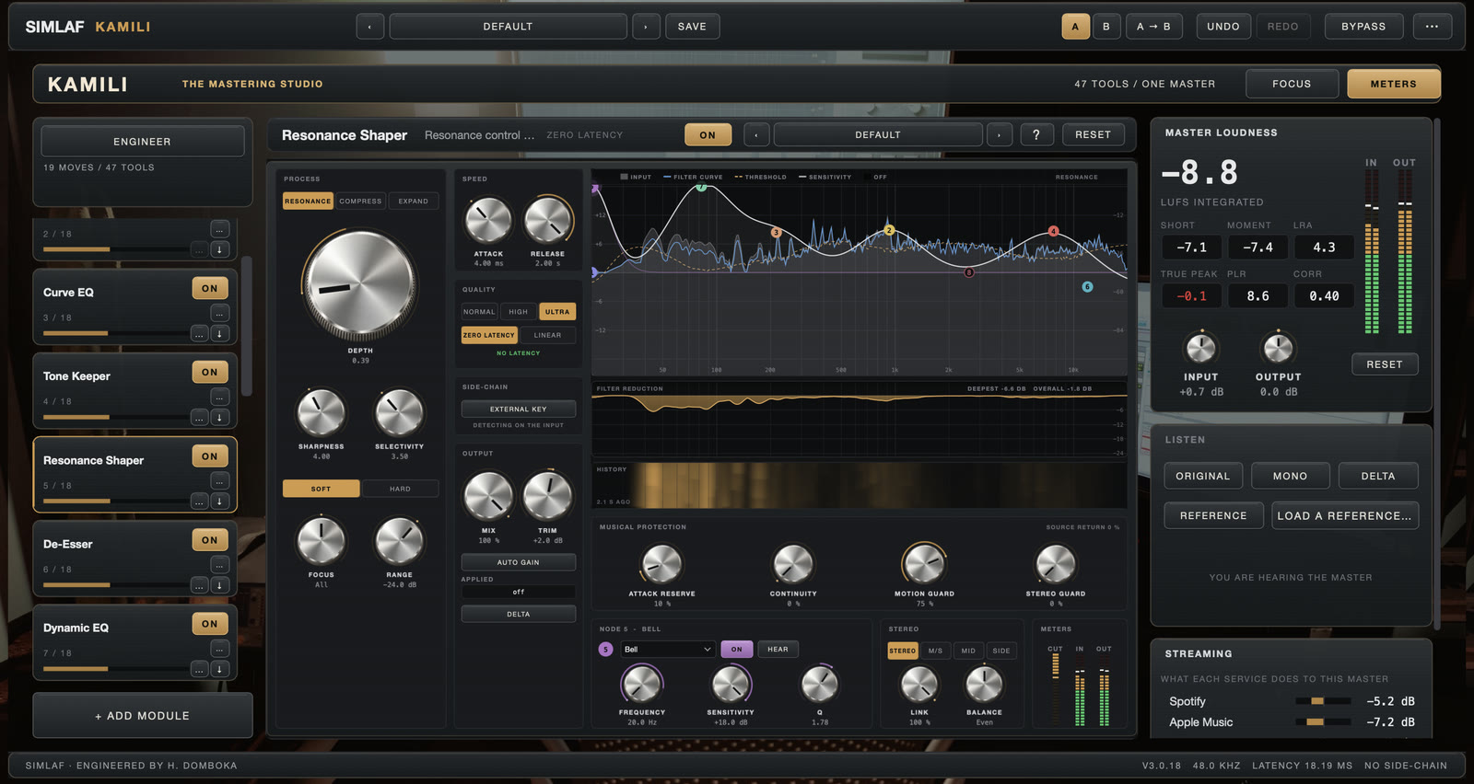Screen dimensions: 1474x784
Task: Open the Curve EQ card options menu
Action: (219, 313)
